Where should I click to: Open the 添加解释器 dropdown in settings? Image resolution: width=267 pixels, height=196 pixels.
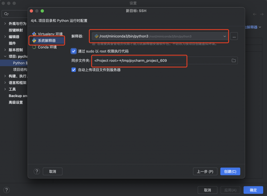253,27
